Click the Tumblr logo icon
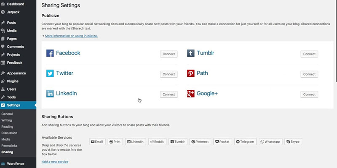This screenshot has width=337, height=168. click(x=191, y=53)
